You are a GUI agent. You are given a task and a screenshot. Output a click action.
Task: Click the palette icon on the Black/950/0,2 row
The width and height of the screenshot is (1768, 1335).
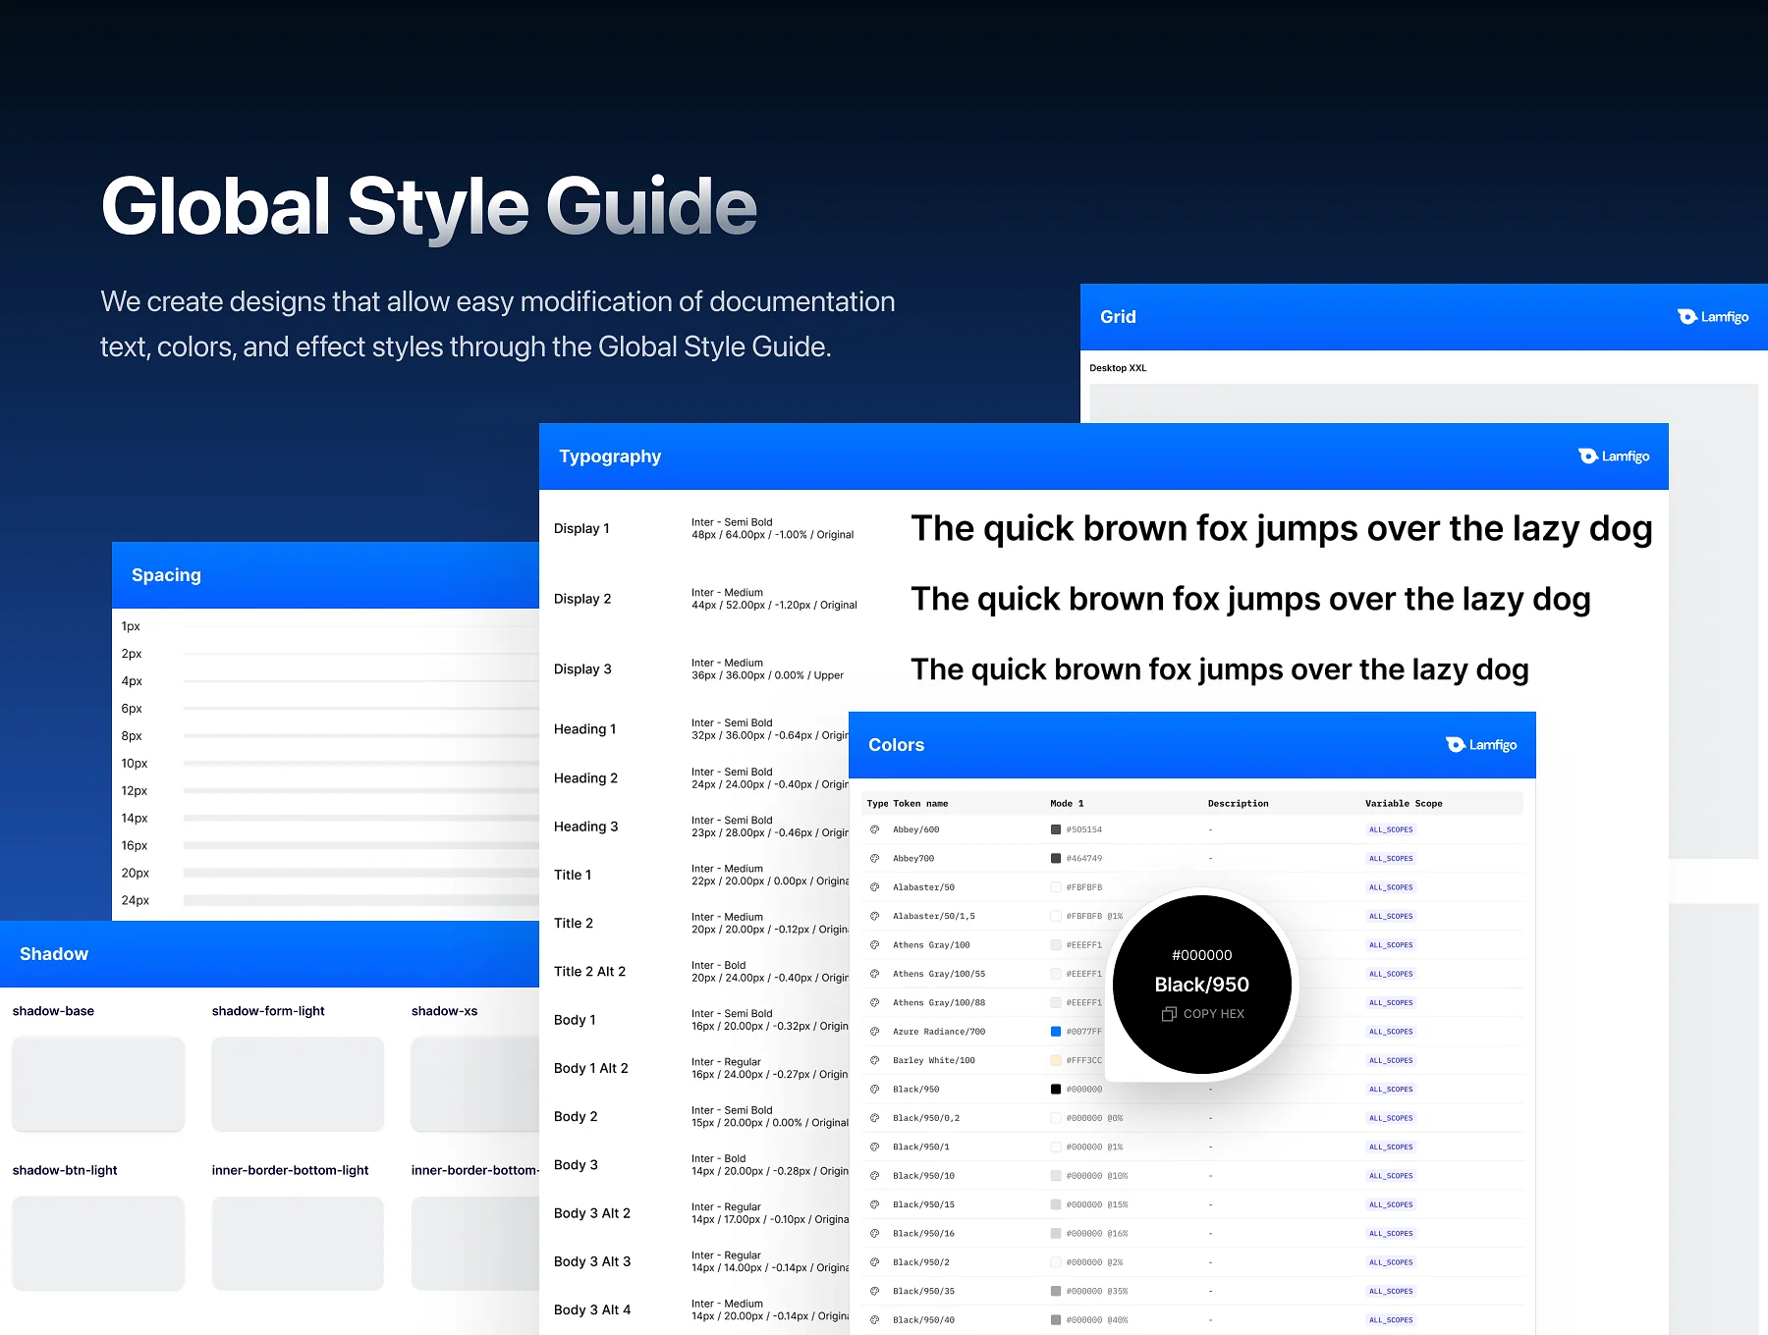click(x=874, y=1118)
